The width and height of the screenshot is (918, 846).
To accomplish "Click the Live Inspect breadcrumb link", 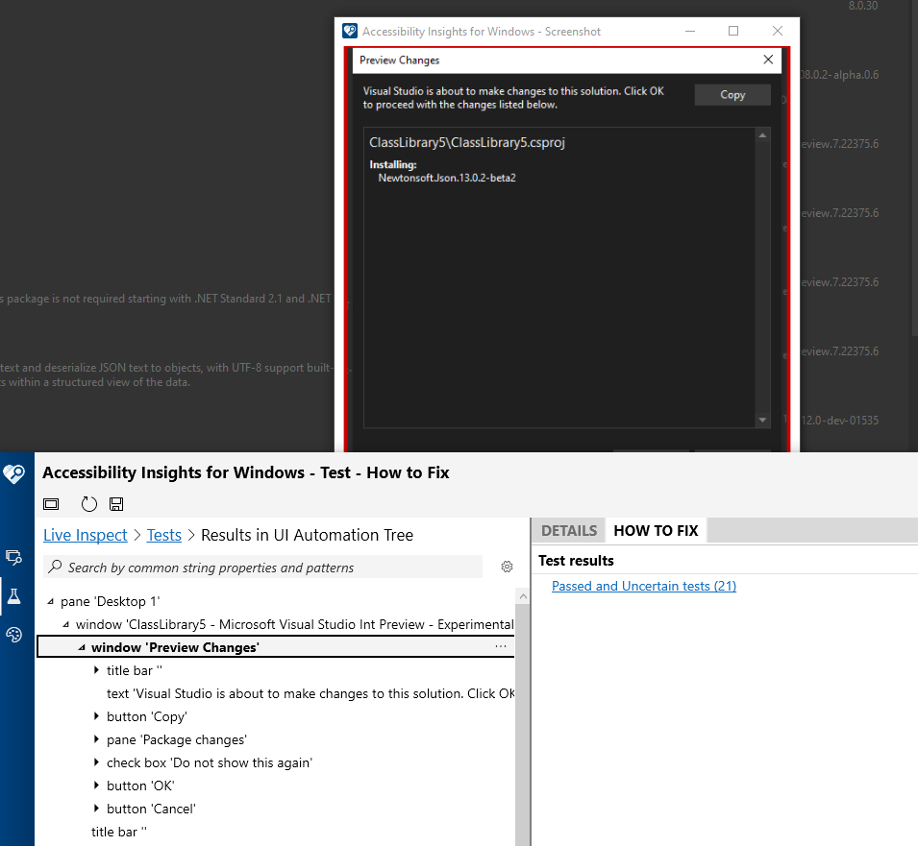I will (x=86, y=535).
